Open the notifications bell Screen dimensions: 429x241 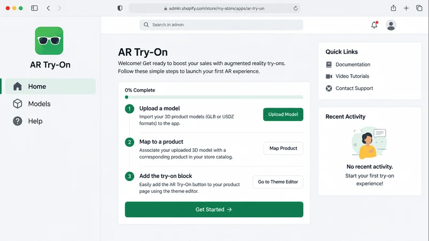(x=374, y=25)
